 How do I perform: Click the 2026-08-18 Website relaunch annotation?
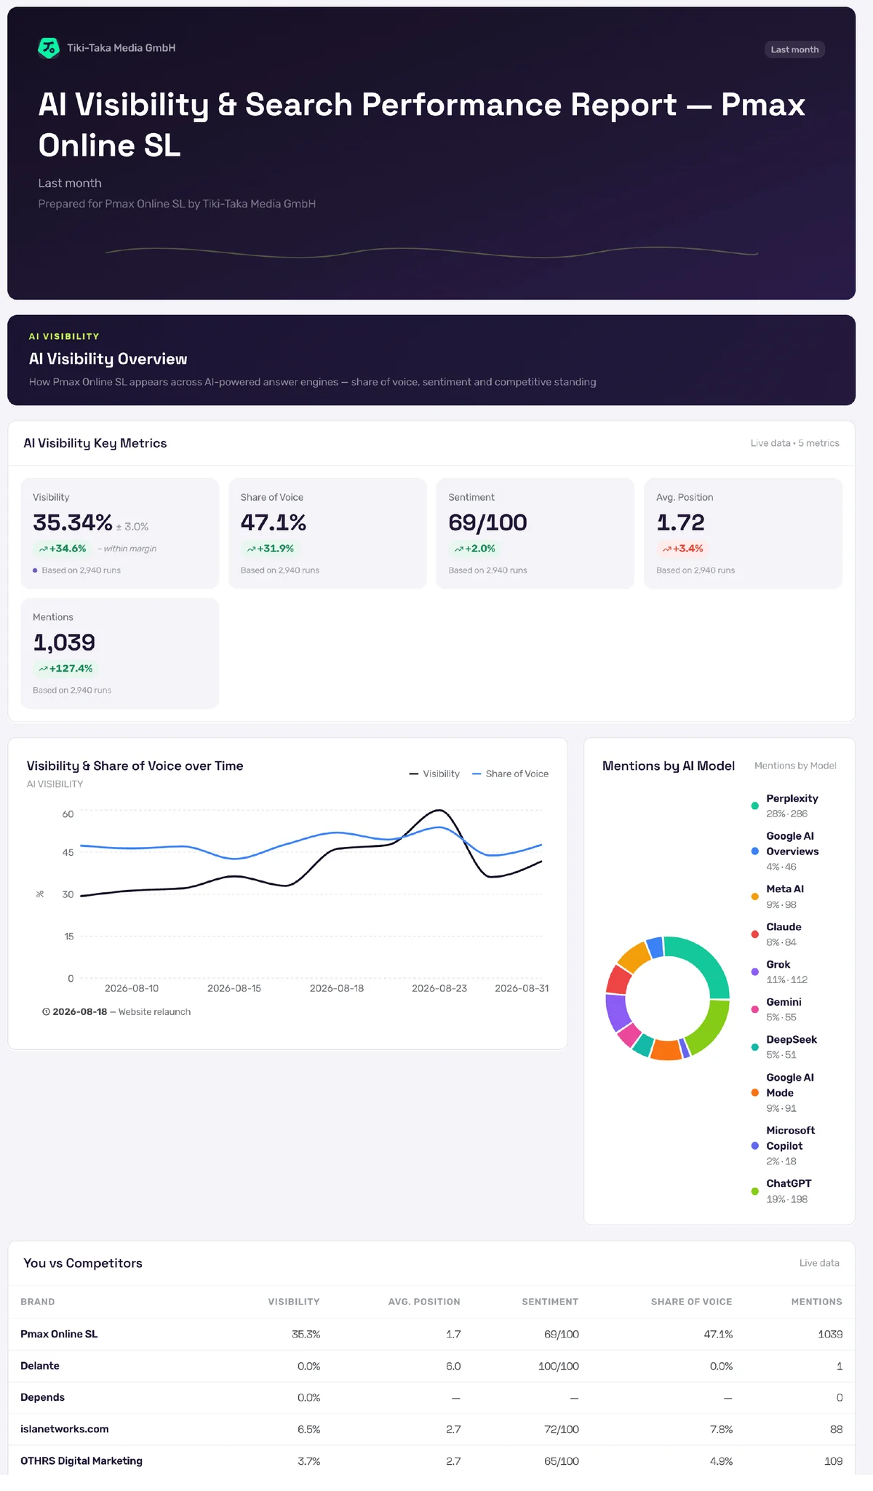[116, 1012]
